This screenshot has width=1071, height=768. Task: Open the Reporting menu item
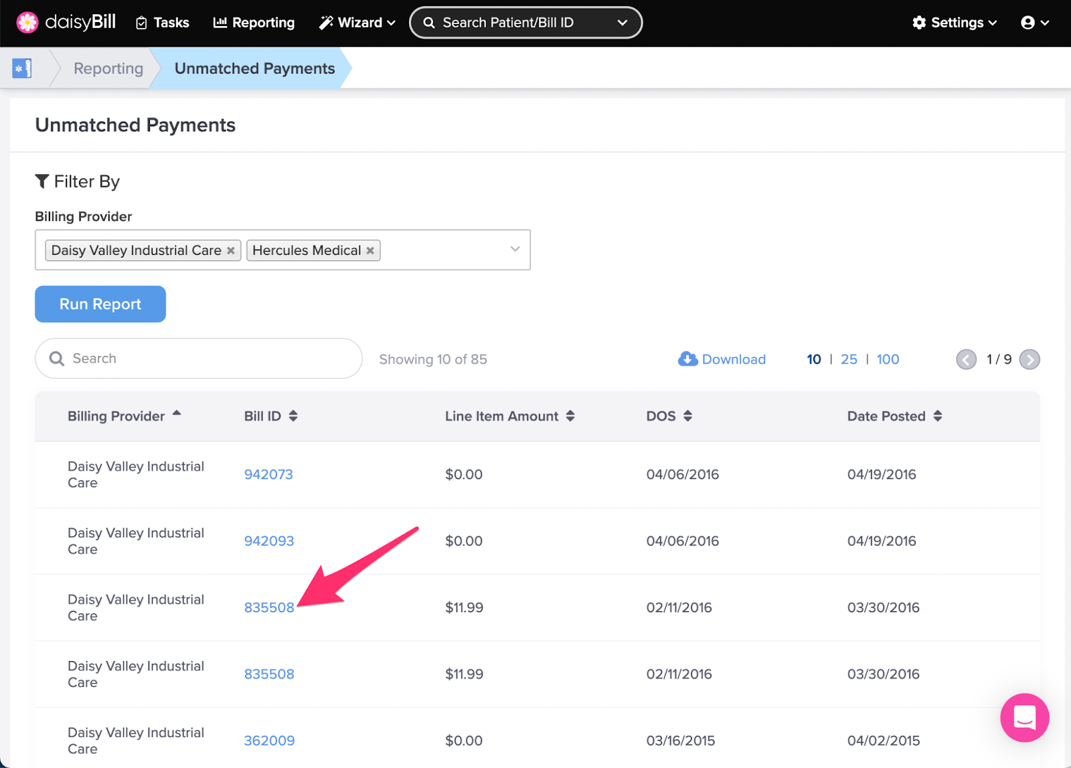click(254, 23)
